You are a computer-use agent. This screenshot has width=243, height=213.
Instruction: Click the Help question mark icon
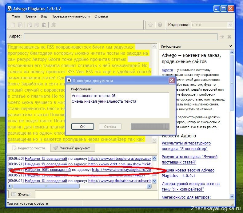pos(160,25)
